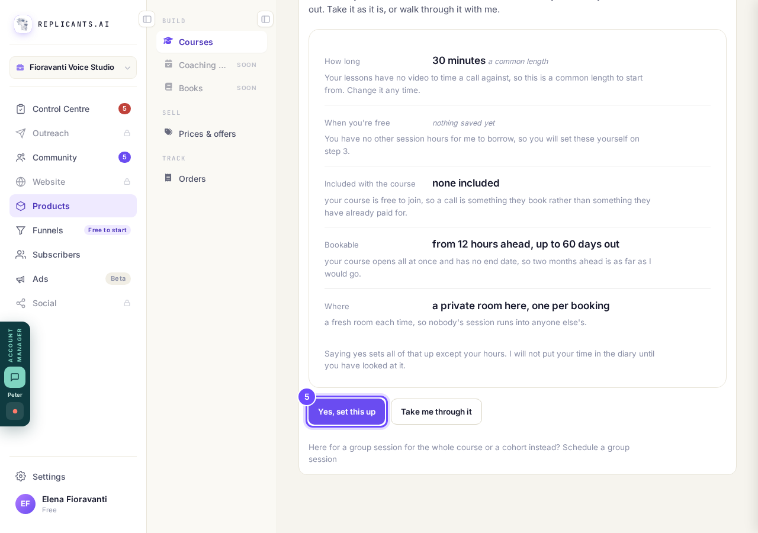Click the Courses graduation cap icon
Screen dimensions: 758x533
(168, 41)
